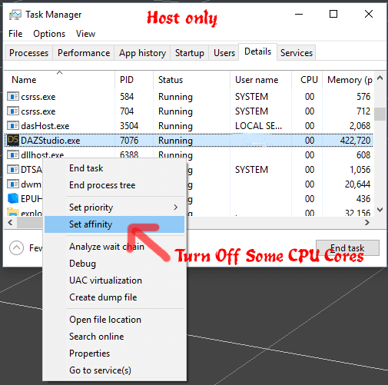Select the Details tab
Screen dimensions: 388x385
(x=257, y=51)
